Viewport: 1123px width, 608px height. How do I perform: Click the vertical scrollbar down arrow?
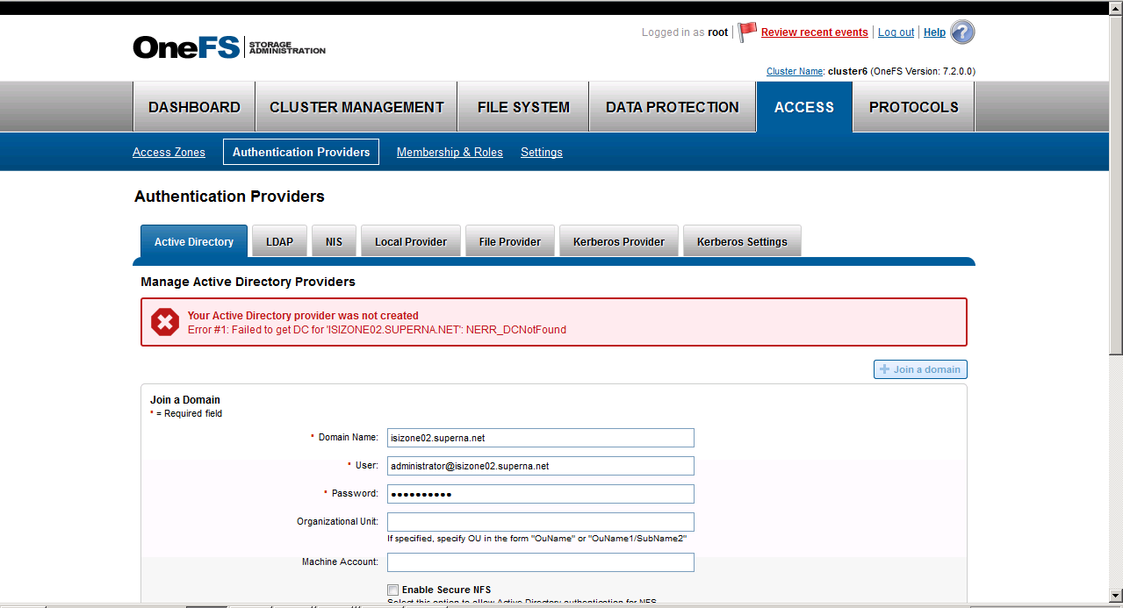pos(1115,595)
